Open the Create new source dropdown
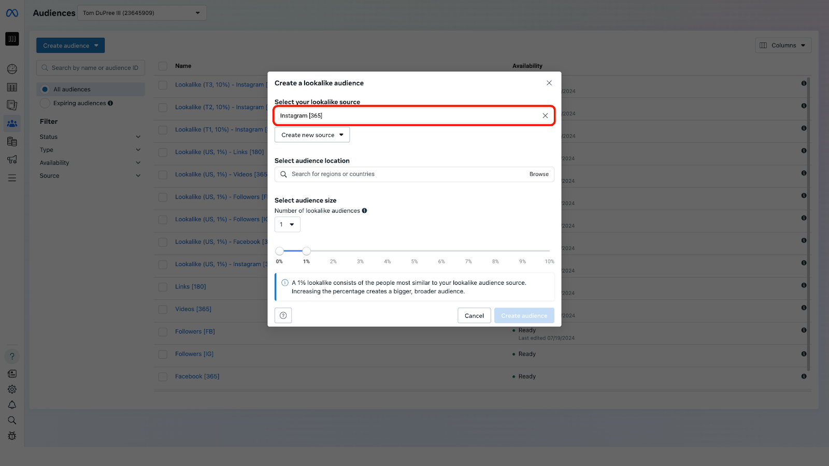 click(312, 135)
